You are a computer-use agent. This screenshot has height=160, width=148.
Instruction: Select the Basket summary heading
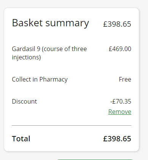click(51, 23)
